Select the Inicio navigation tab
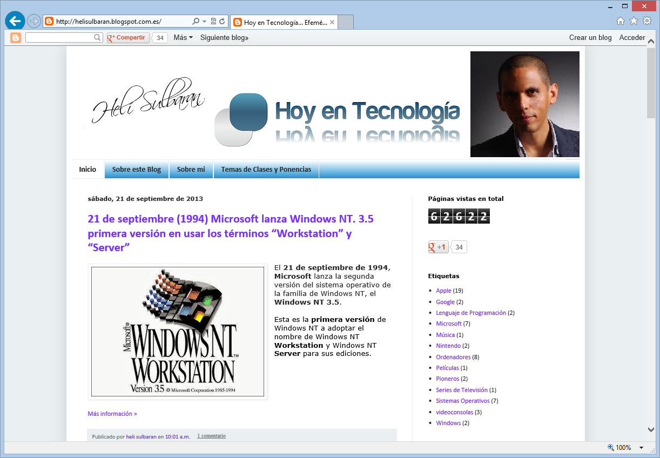Screen dimensions: 660x458 [87, 170]
